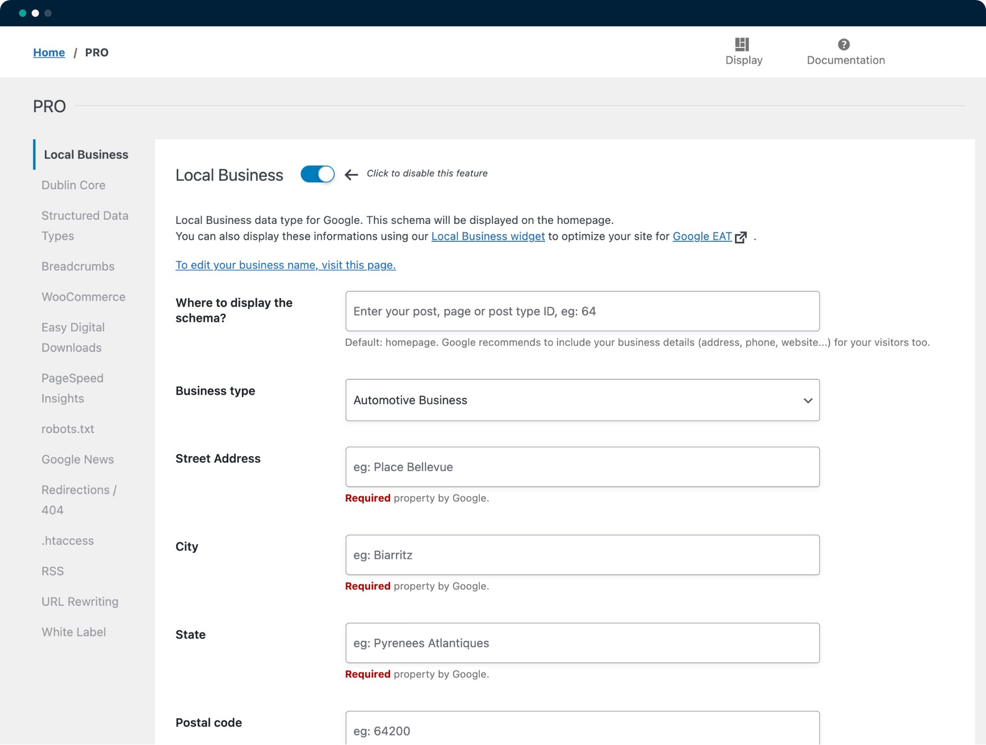The height and width of the screenshot is (745, 986).
Task: Follow the edit your business name link
Action: pos(285,265)
